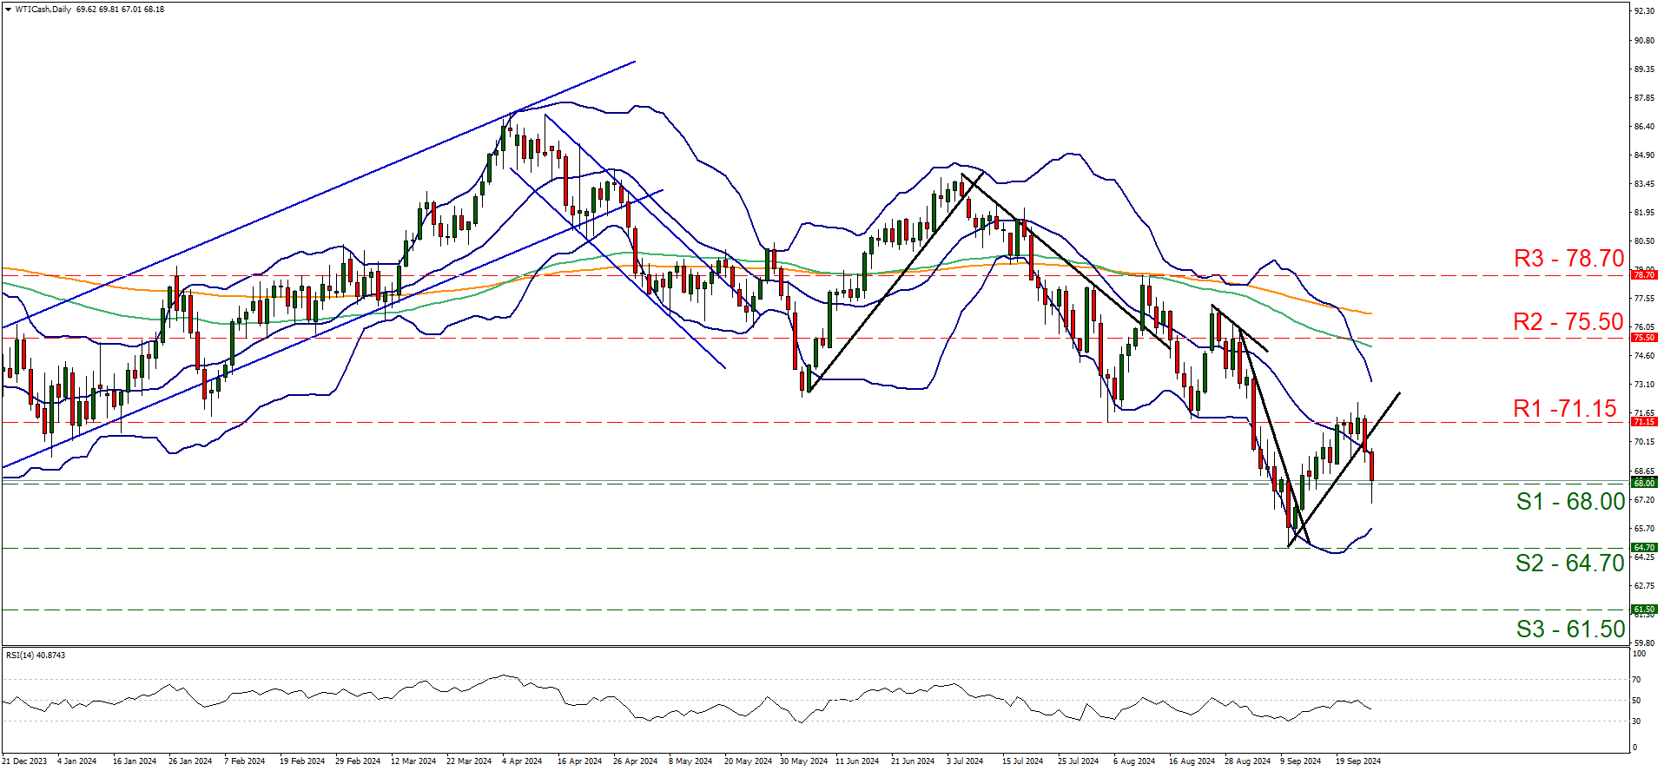Viewport: 1664px width, 771px height.
Task: Click the S2 - 64.70 support label
Action: coord(1569,563)
